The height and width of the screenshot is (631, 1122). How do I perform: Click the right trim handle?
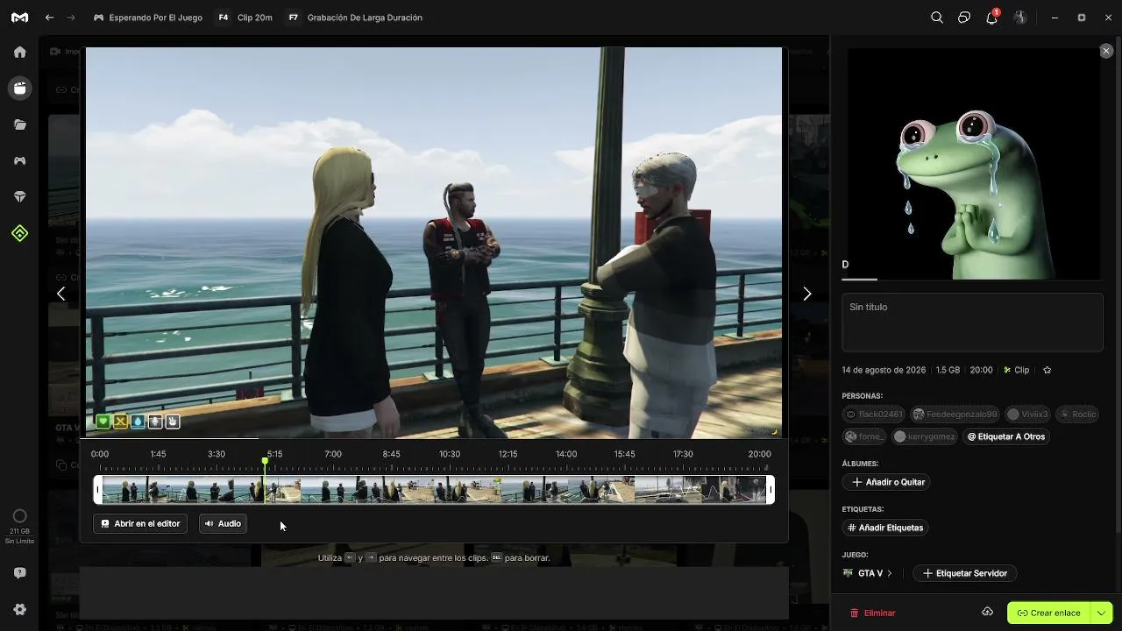(770, 489)
